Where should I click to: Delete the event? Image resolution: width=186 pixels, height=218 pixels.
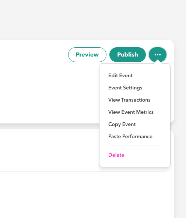pos(116,155)
